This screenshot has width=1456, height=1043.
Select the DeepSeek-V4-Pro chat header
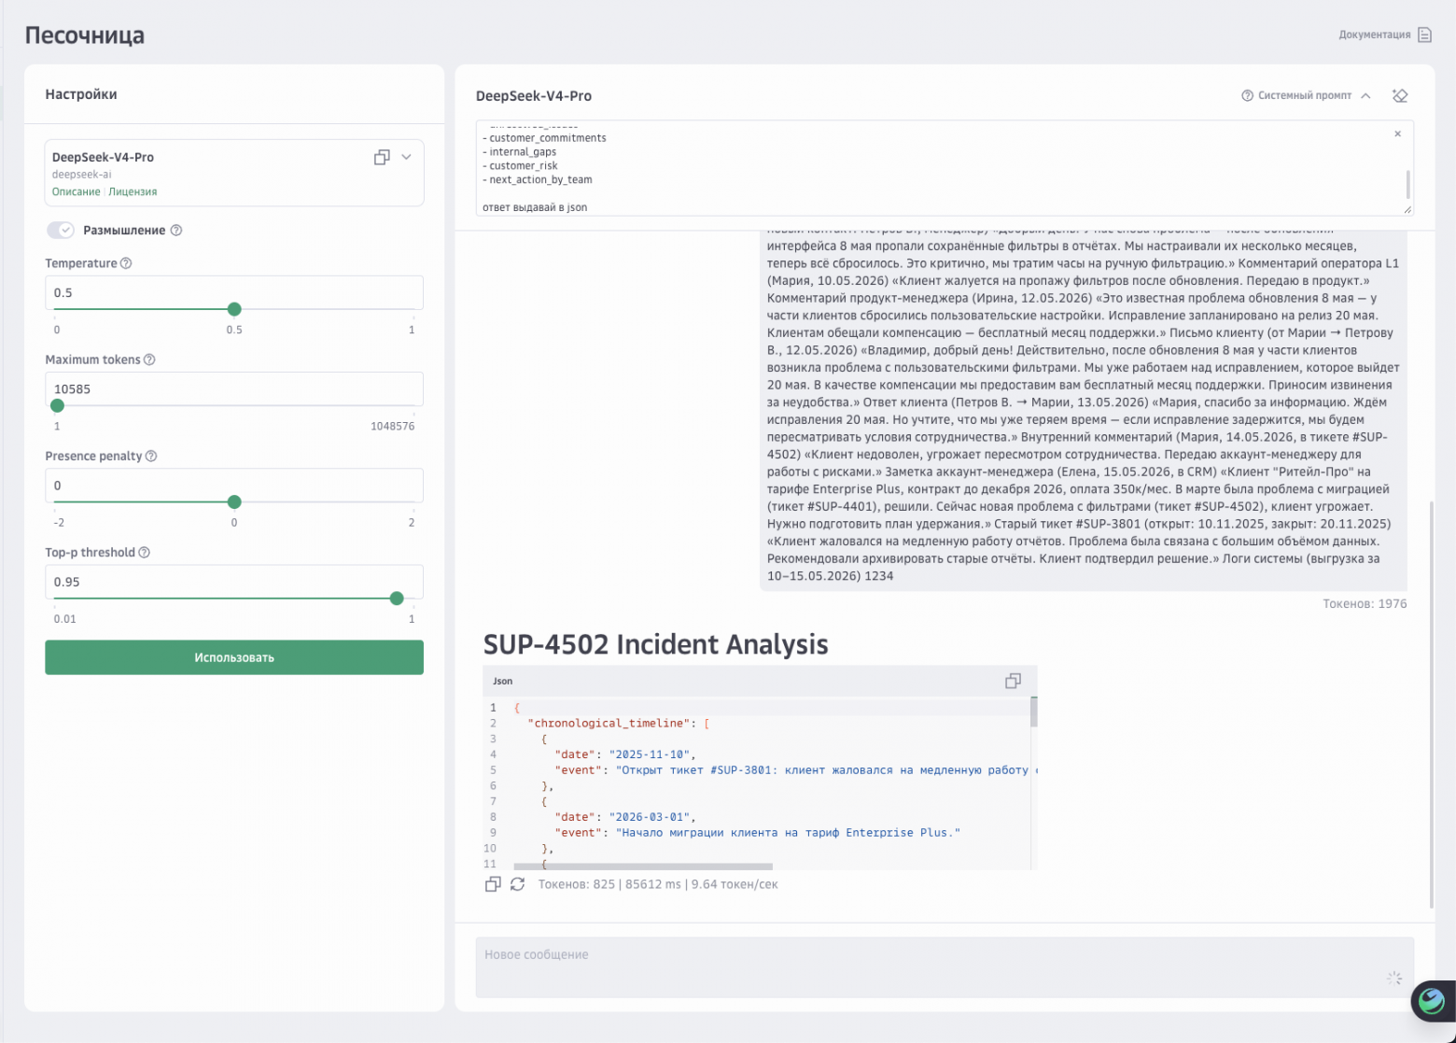click(x=534, y=96)
